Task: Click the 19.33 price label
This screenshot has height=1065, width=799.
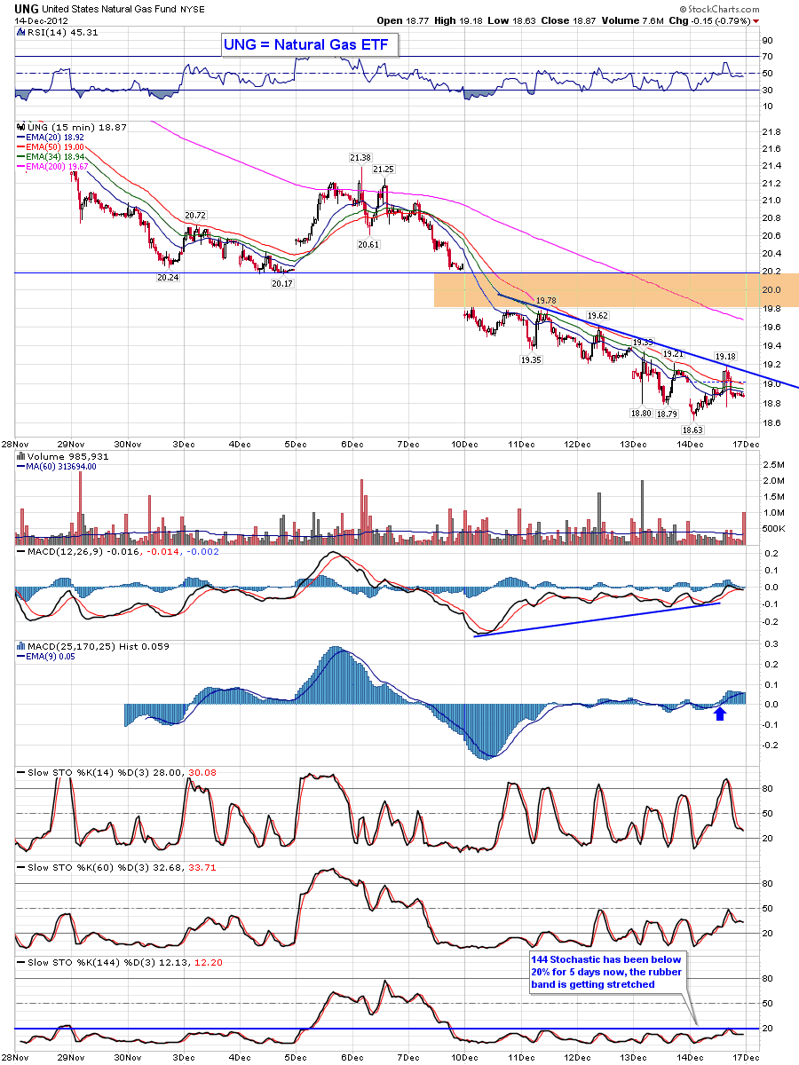Action: pyautogui.click(x=643, y=342)
